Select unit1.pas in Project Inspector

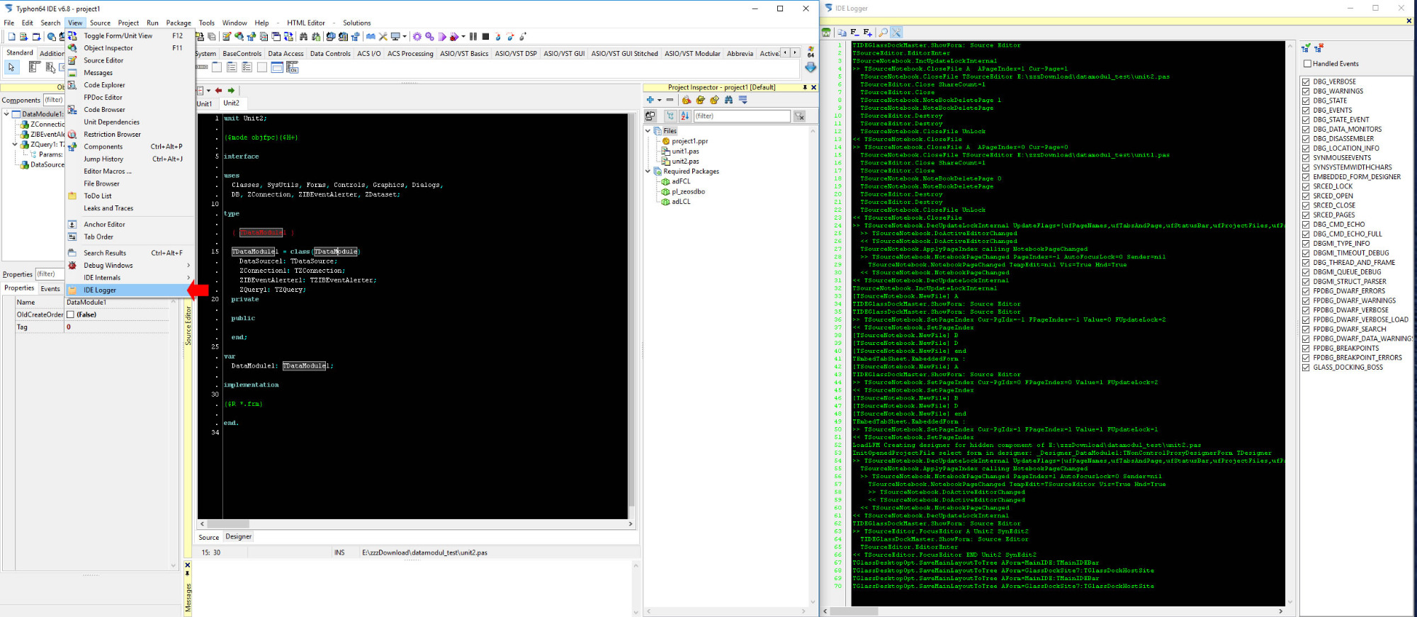click(x=685, y=152)
